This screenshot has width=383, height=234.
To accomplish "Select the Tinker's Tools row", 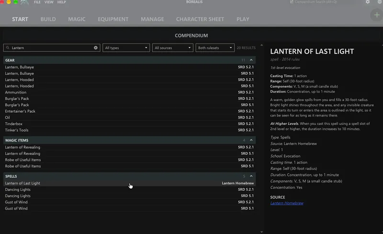I will click(x=129, y=130).
